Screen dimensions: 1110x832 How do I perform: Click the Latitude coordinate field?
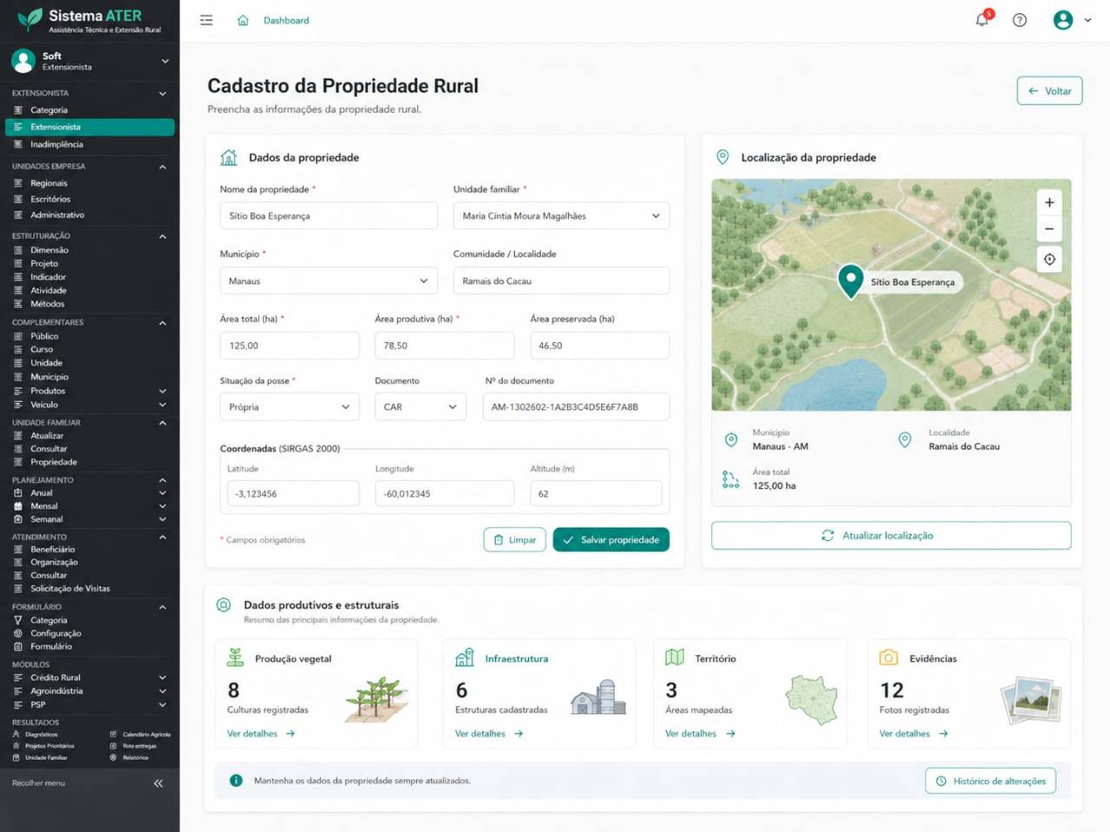293,493
